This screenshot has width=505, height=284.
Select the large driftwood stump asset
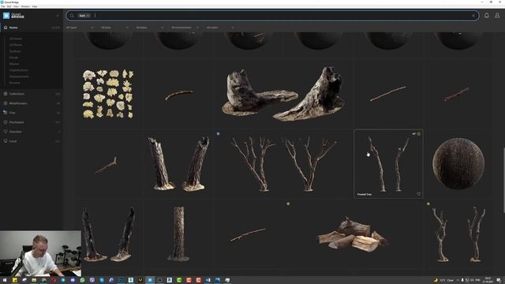[x=282, y=94]
